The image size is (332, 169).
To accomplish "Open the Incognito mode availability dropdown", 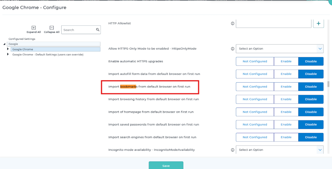I will point(279,150).
